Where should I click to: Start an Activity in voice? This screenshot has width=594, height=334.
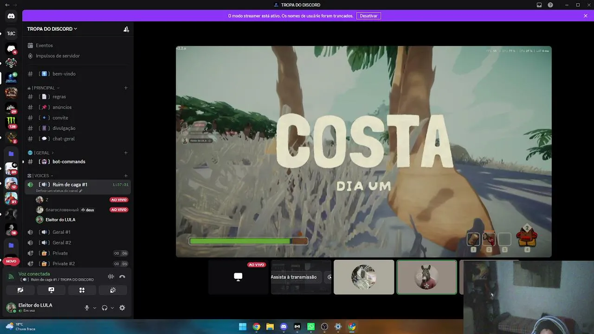coord(82,290)
